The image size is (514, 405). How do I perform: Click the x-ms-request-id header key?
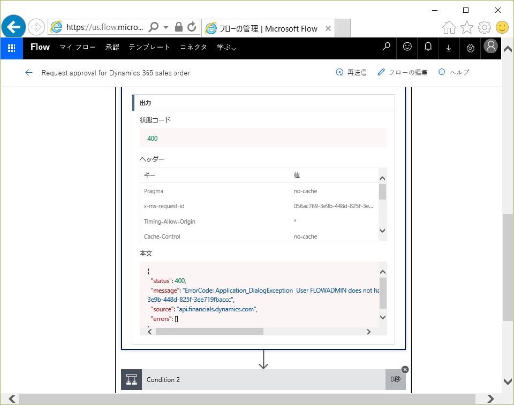tap(164, 206)
